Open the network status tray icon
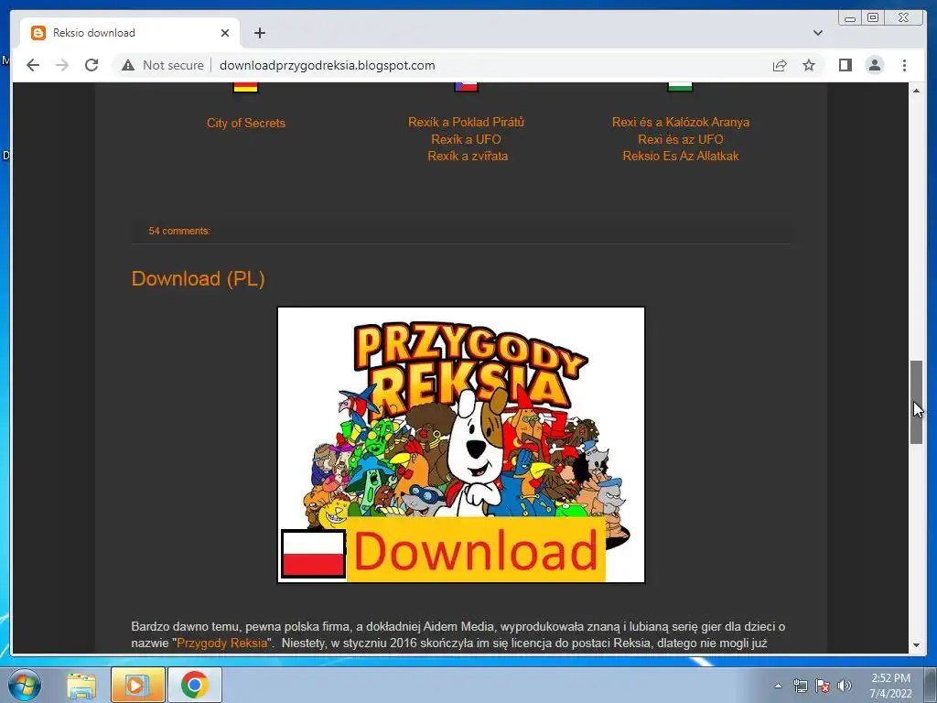937x703 pixels. coord(800,686)
